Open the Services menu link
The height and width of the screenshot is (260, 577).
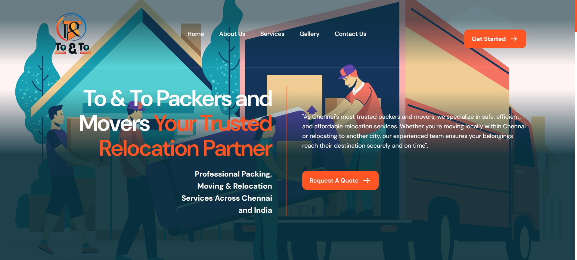(272, 34)
